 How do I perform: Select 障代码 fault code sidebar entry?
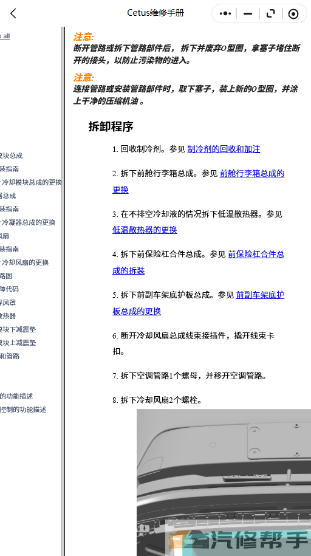pyautogui.click(x=9, y=289)
